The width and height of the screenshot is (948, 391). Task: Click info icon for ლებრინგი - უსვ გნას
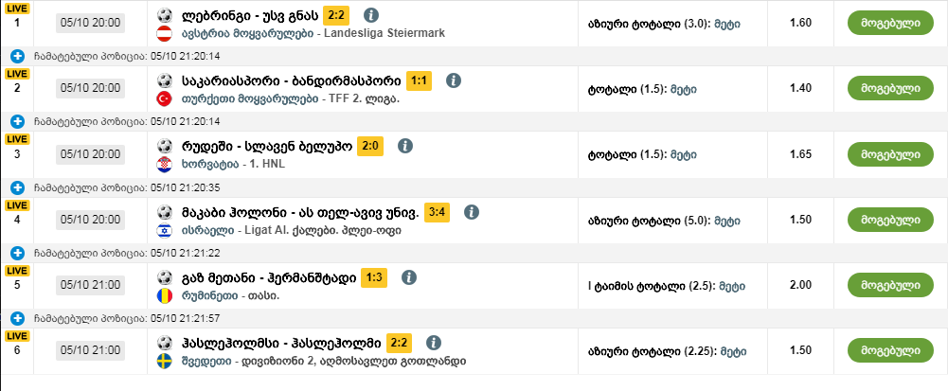tap(371, 15)
